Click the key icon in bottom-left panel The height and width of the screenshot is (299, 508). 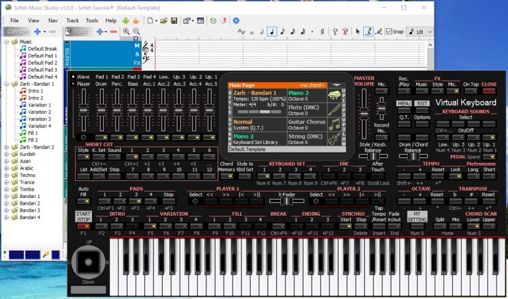point(46,255)
